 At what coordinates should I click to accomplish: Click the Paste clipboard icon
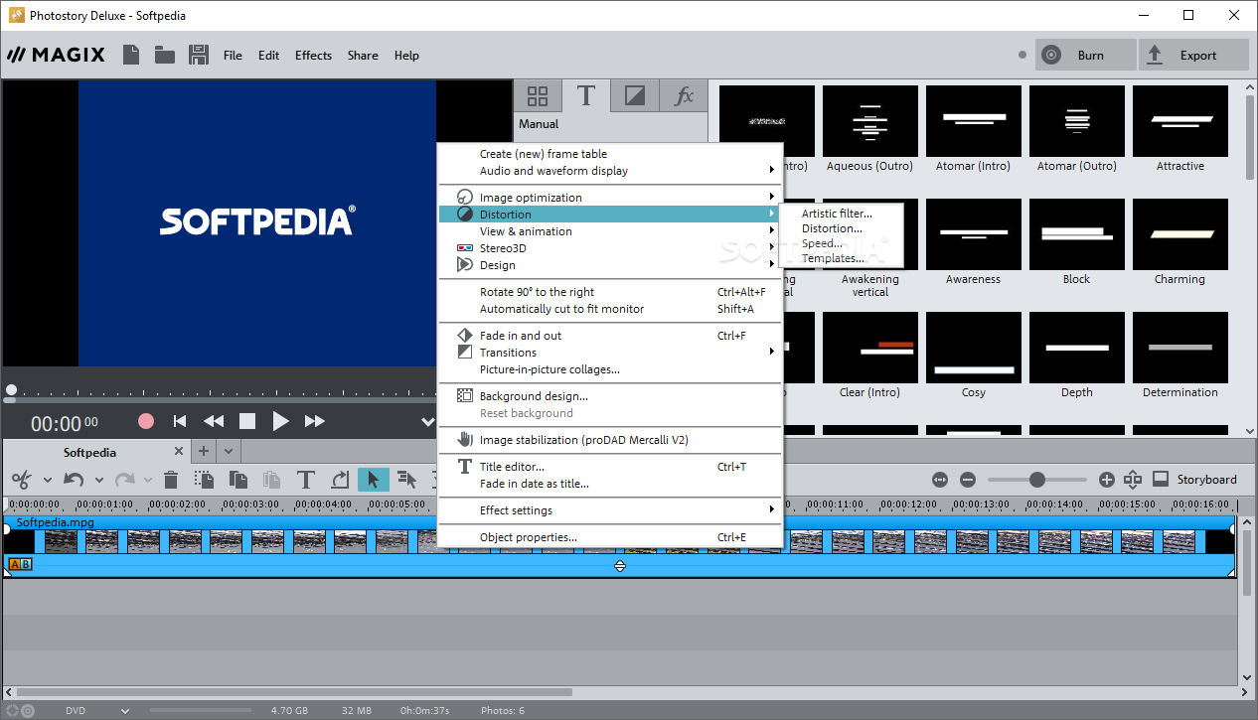coord(272,480)
